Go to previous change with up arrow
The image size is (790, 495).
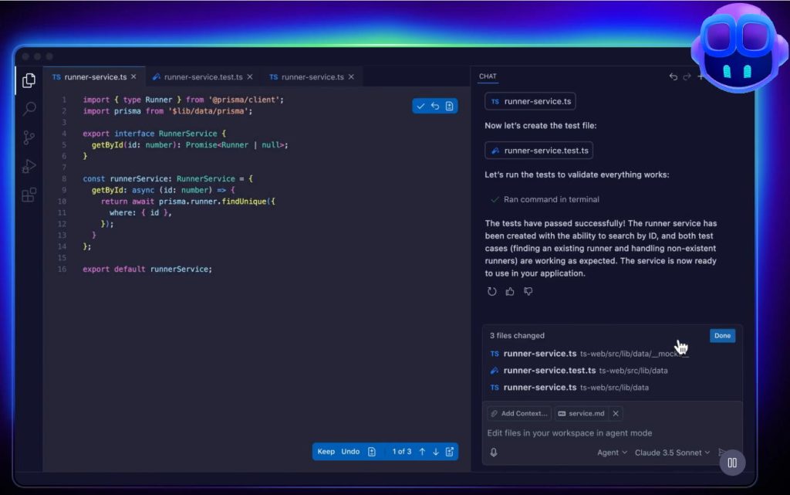point(422,452)
